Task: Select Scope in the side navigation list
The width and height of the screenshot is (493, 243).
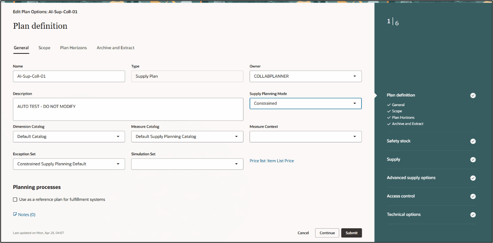Action: (x=397, y=111)
